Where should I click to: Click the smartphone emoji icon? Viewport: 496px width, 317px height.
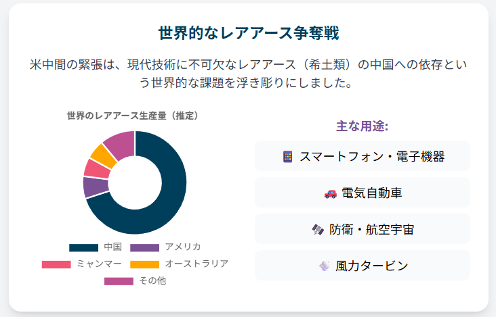pos(288,156)
